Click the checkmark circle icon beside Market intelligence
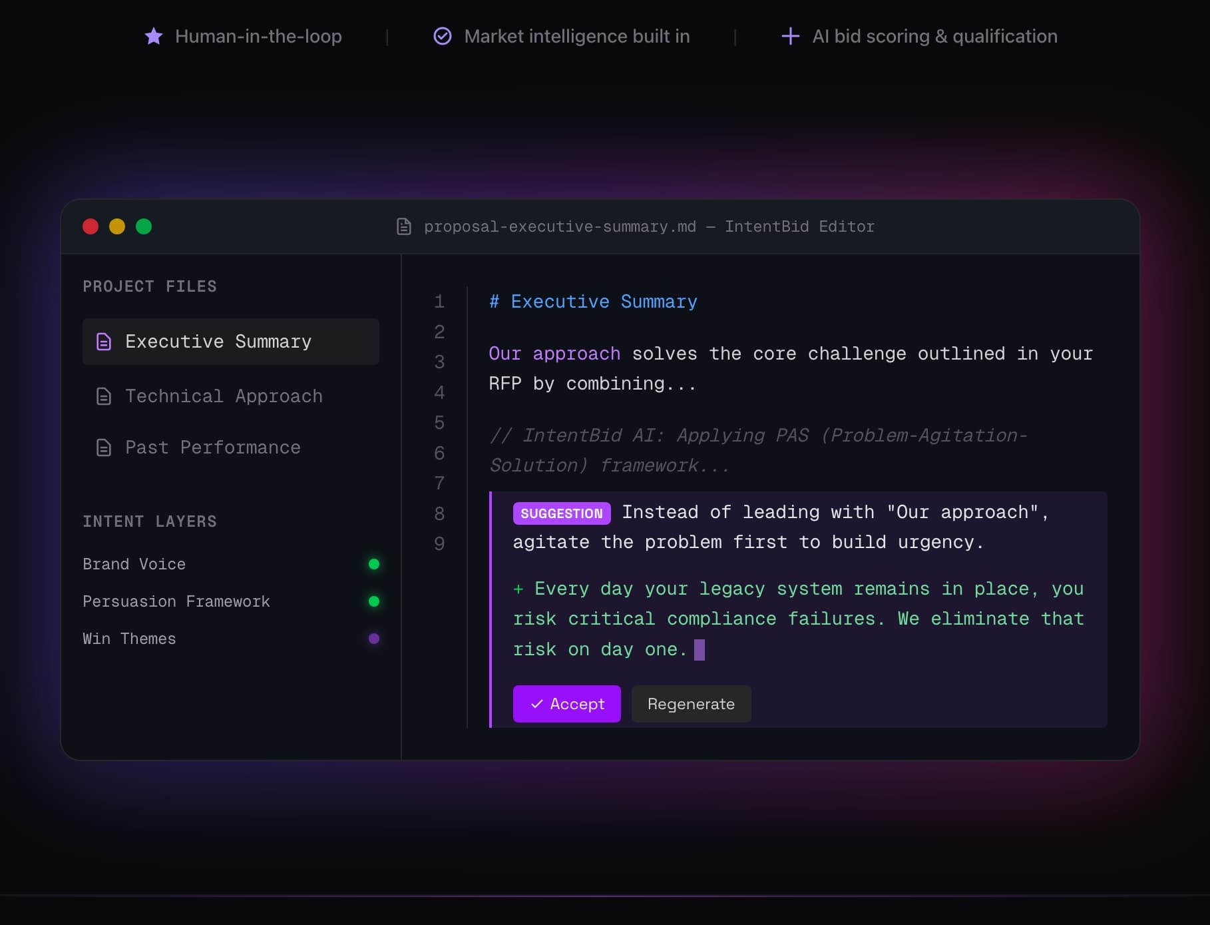This screenshot has height=925, width=1210. click(x=443, y=36)
